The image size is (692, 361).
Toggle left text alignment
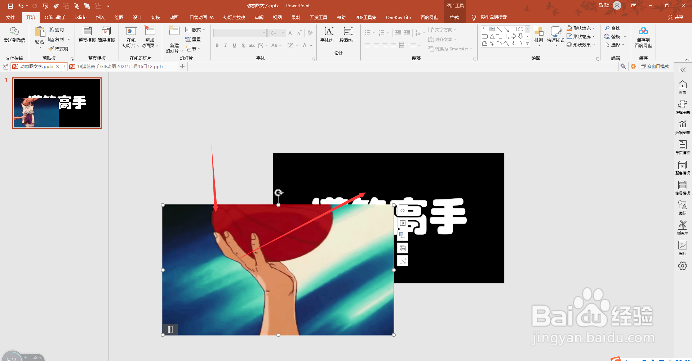coord(368,45)
